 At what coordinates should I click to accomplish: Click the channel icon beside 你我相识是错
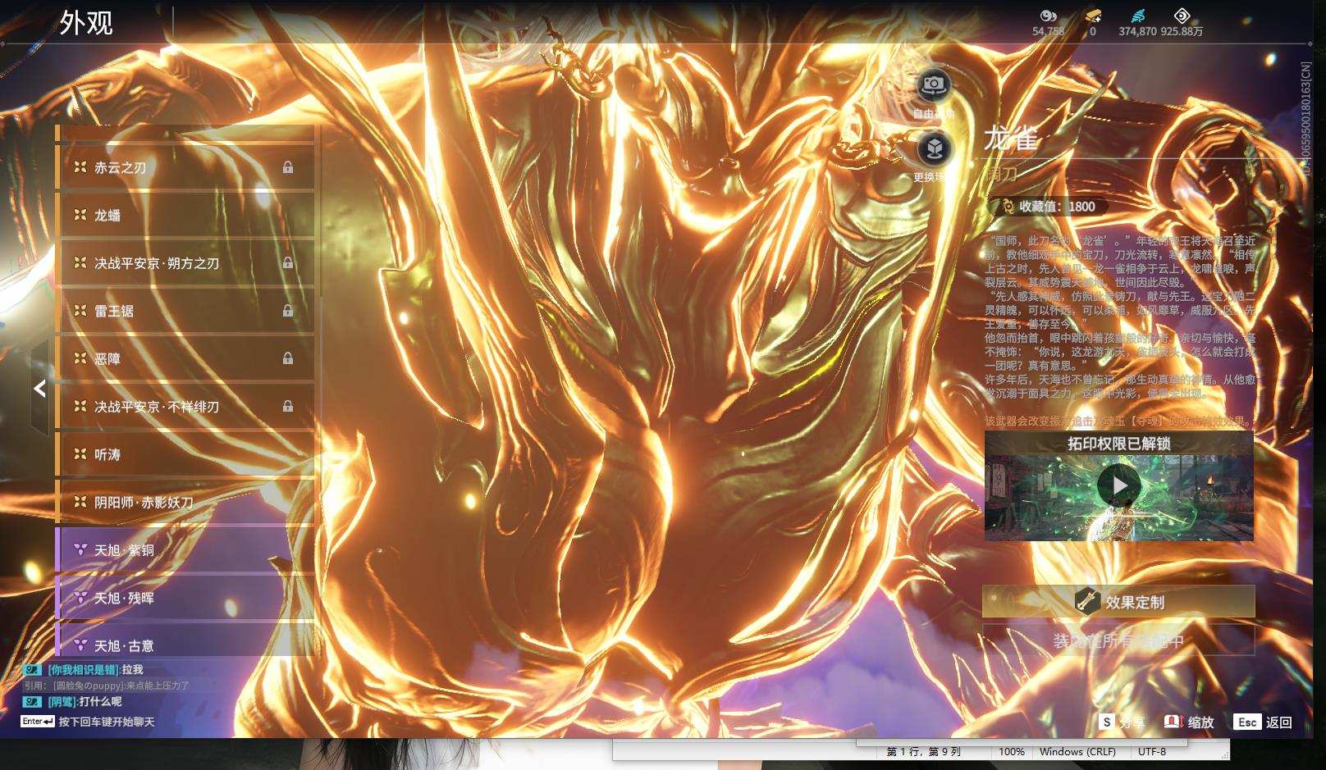point(32,670)
